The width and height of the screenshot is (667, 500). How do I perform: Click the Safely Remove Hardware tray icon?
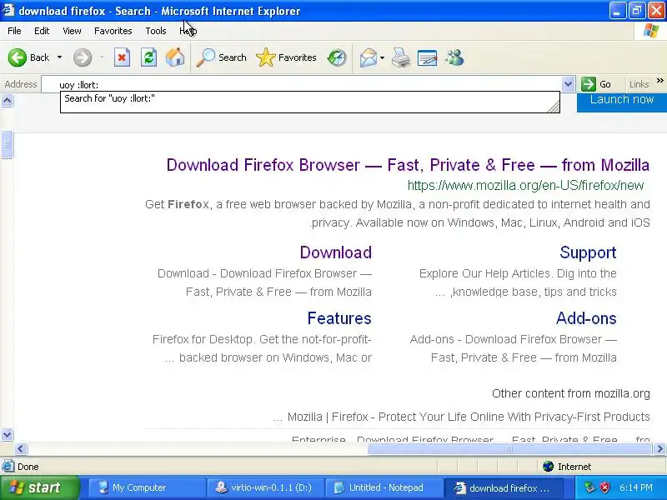click(589, 487)
